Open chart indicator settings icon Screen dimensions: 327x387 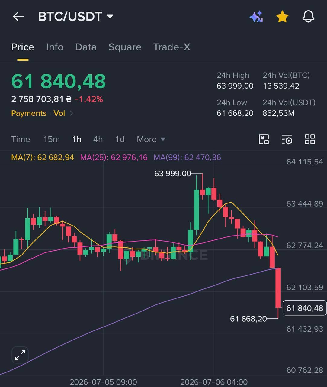tap(287, 139)
